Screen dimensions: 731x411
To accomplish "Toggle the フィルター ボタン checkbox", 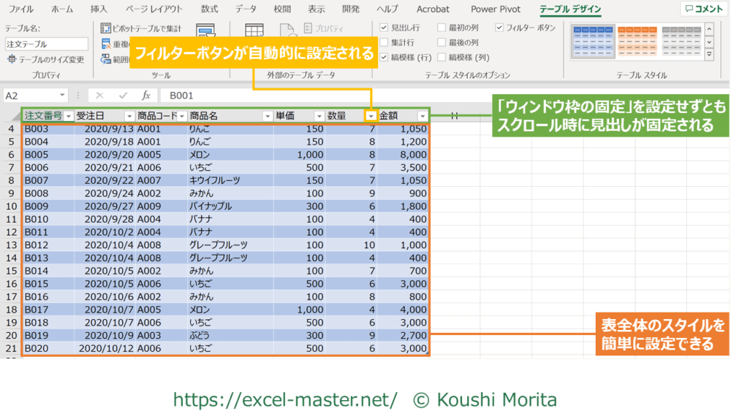I will 499,28.
